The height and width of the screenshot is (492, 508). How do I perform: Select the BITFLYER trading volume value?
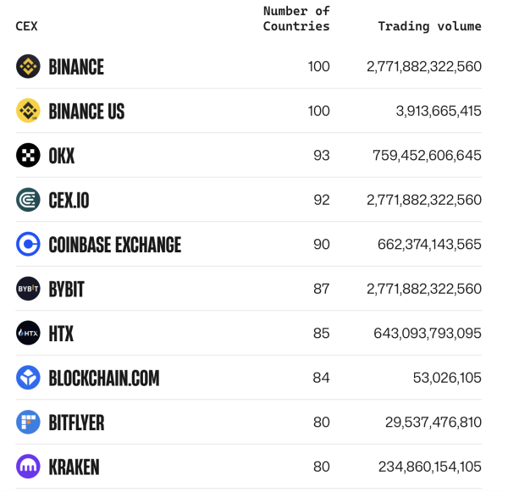[433, 423]
